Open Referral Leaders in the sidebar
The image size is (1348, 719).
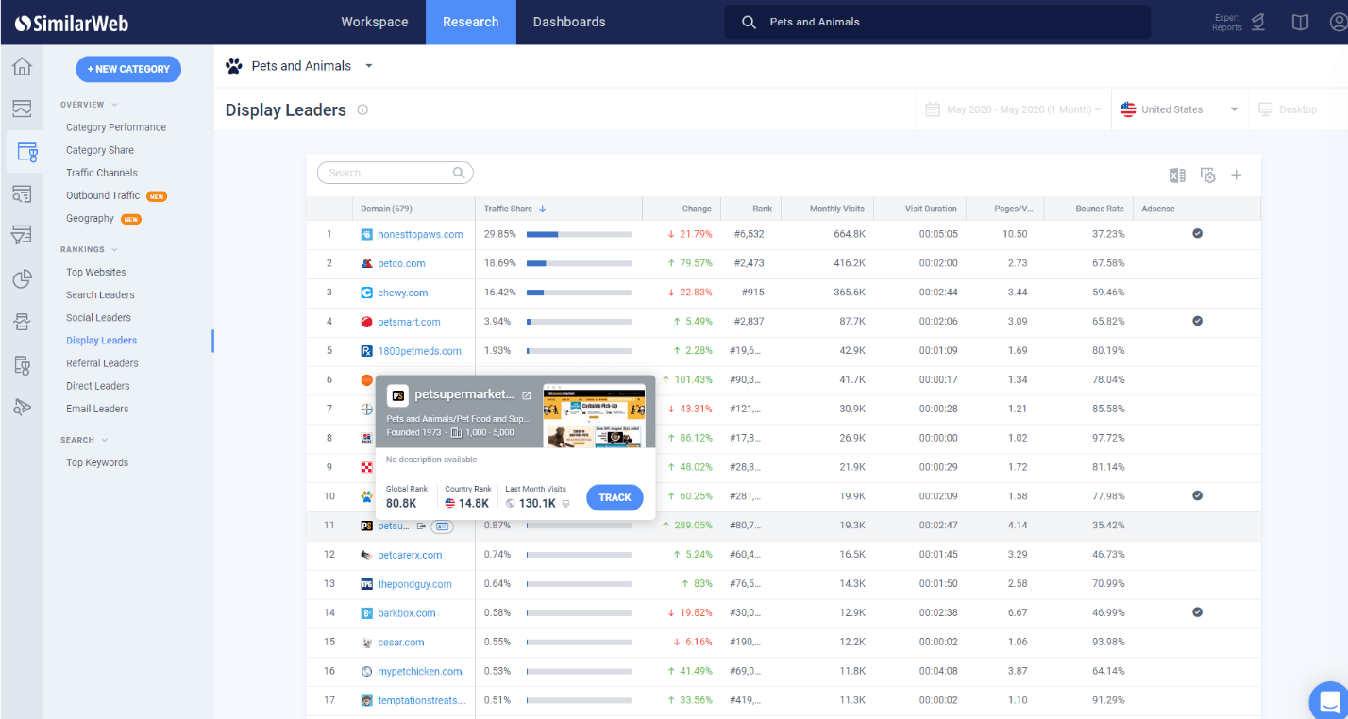tap(102, 363)
